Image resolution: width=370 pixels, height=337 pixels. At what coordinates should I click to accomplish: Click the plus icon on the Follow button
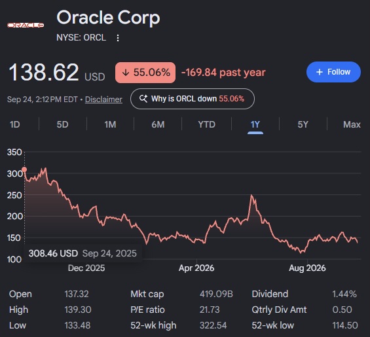pyautogui.click(x=320, y=72)
